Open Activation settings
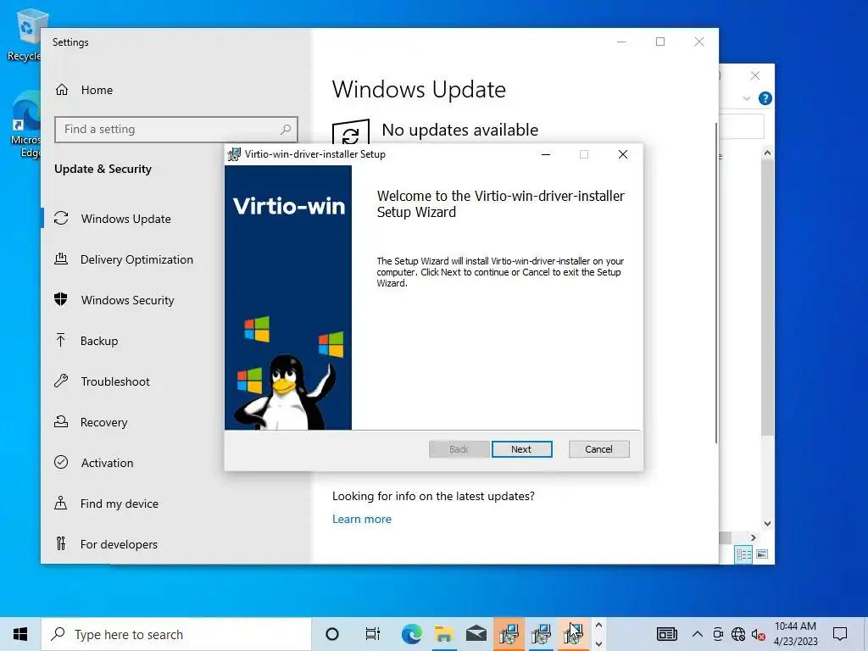This screenshot has height=651, width=868. point(107,463)
